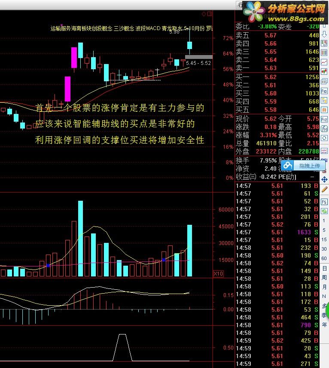
Task: Click the 换手 turnover 7.95%
Action: pyautogui.click(x=268, y=160)
